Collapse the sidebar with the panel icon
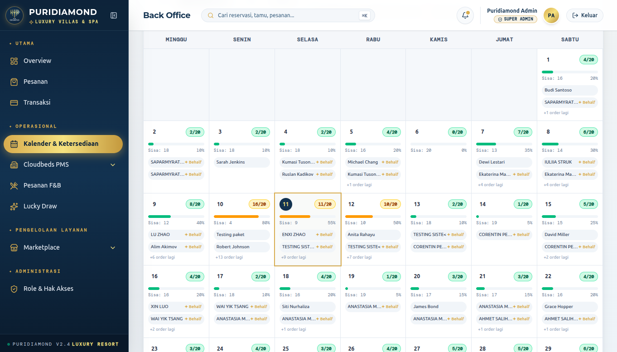 tap(114, 15)
